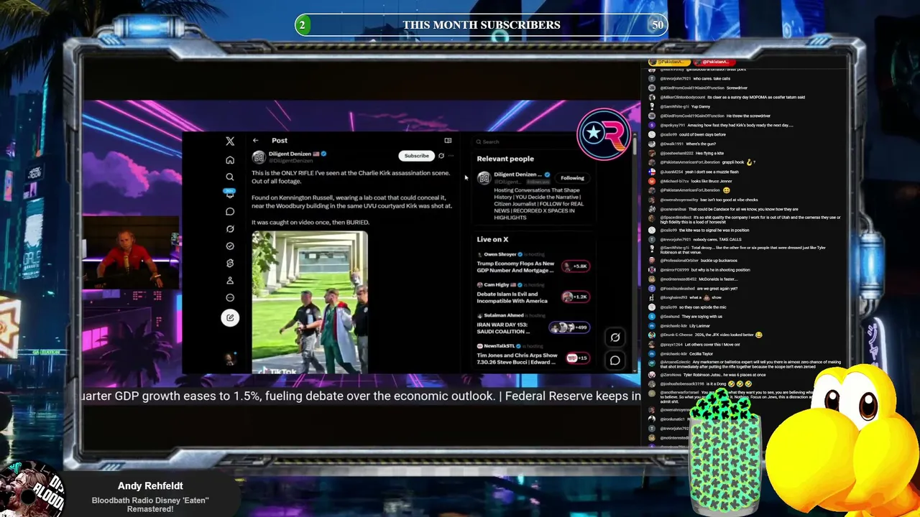The width and height of the screenshot is (920, 517).
Task: Click chat message 'Hes flying a kite'
Action: pyautogui.click(x=710, y=153)
